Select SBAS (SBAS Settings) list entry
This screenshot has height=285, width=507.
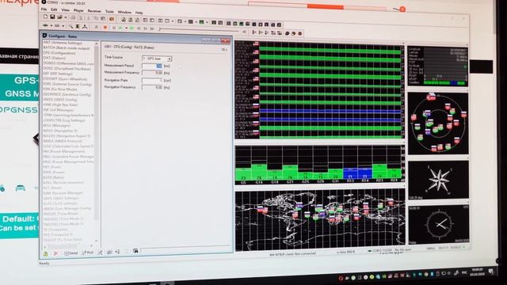pos(61,198)
